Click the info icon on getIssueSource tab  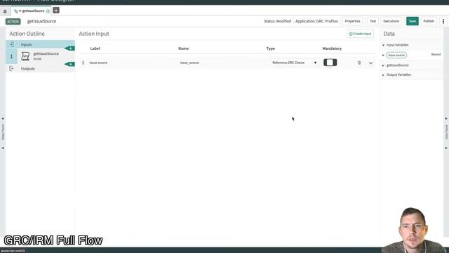pyautogui.click(x=48, y=11)
